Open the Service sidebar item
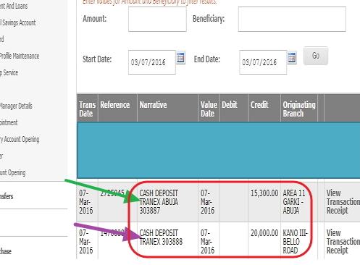 tap(9, 72)
